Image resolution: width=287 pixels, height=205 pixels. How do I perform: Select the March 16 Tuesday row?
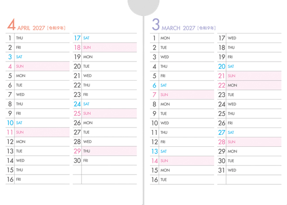coord(182,179)
